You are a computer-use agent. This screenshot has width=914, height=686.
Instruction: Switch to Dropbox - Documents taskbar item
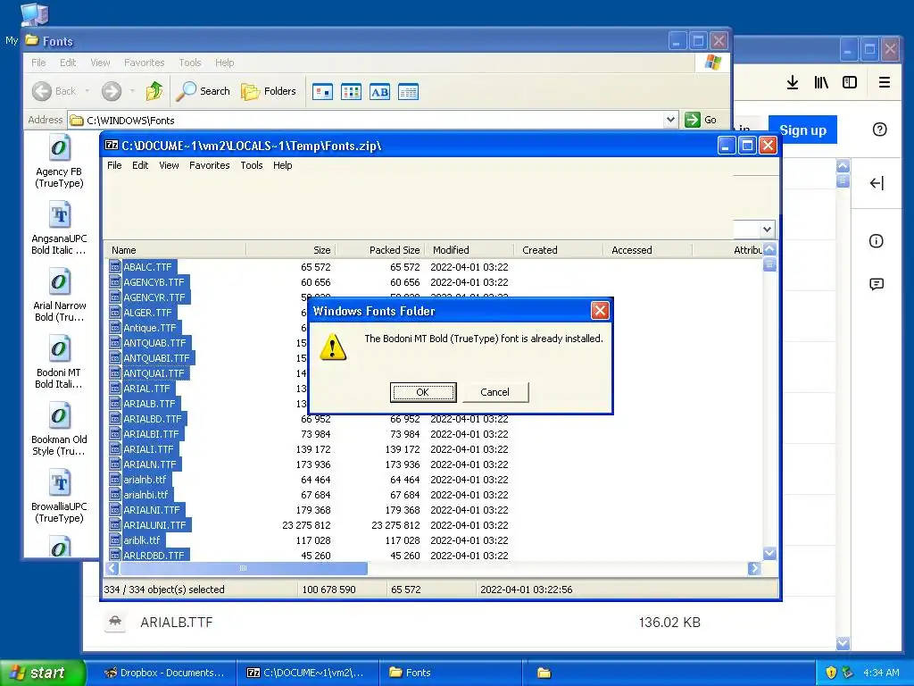[x=164, y=673]
